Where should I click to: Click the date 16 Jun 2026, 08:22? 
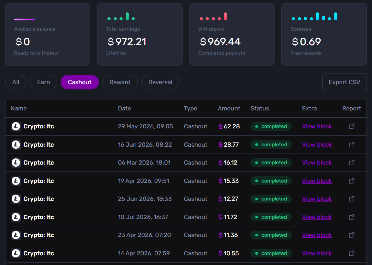pyautogui.click(x=145, y=145)
